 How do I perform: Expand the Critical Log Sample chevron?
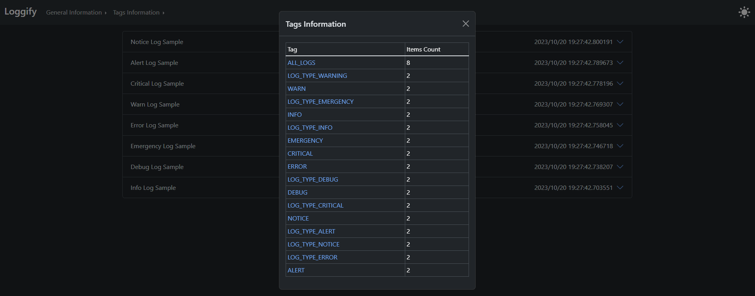tap(620, 83)
